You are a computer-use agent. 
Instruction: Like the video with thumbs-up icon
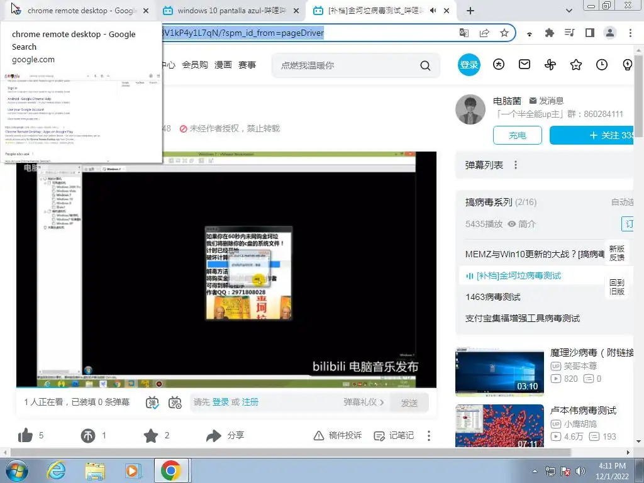point(25,435)
